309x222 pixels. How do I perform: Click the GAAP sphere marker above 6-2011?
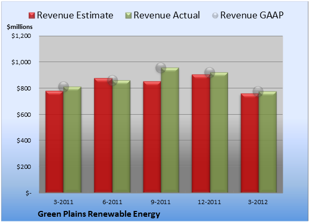[x=112, y=80]
